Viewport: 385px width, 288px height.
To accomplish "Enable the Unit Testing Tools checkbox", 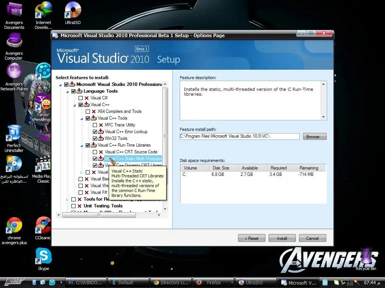I will pos(73,206).
